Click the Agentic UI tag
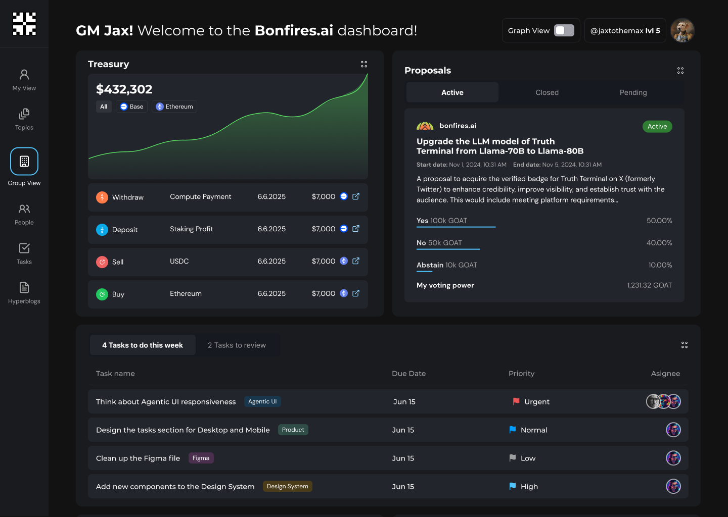728x517 pixels. [262, 401]
